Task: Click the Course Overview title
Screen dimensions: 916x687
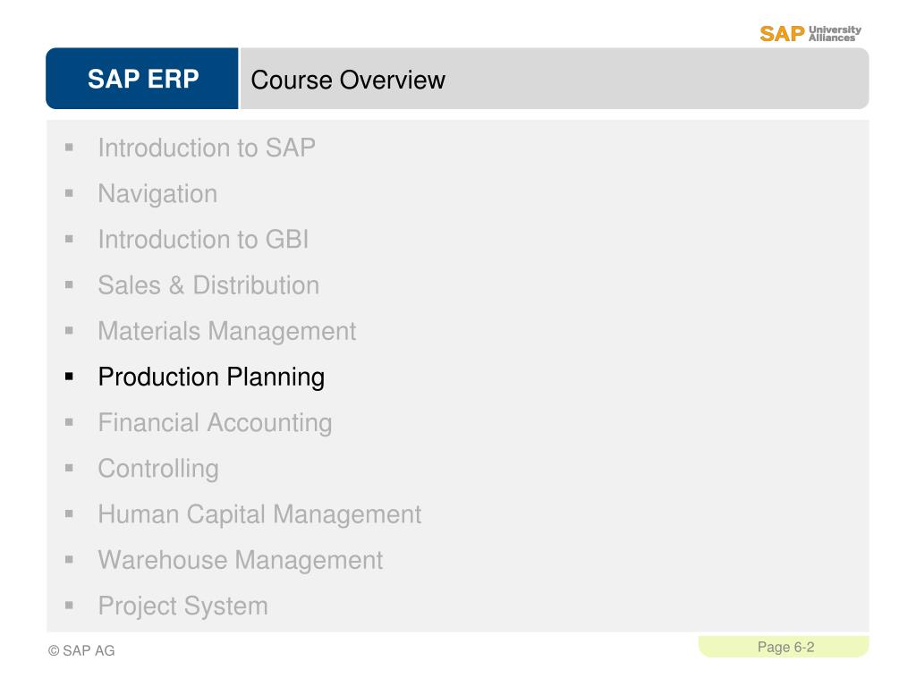Action: pyautogui.click(x=348, y=80)
